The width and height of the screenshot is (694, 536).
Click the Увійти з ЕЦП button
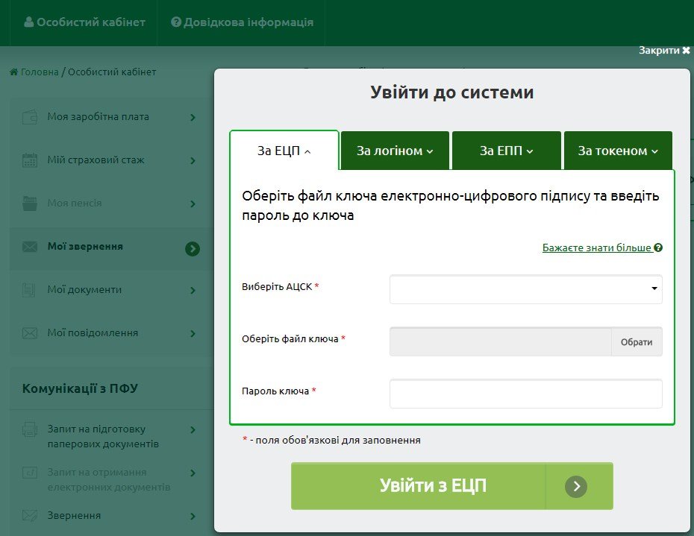[451, 487]
